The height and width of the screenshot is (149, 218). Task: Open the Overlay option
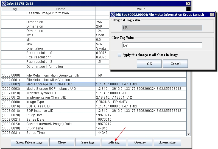click(140, 142)
